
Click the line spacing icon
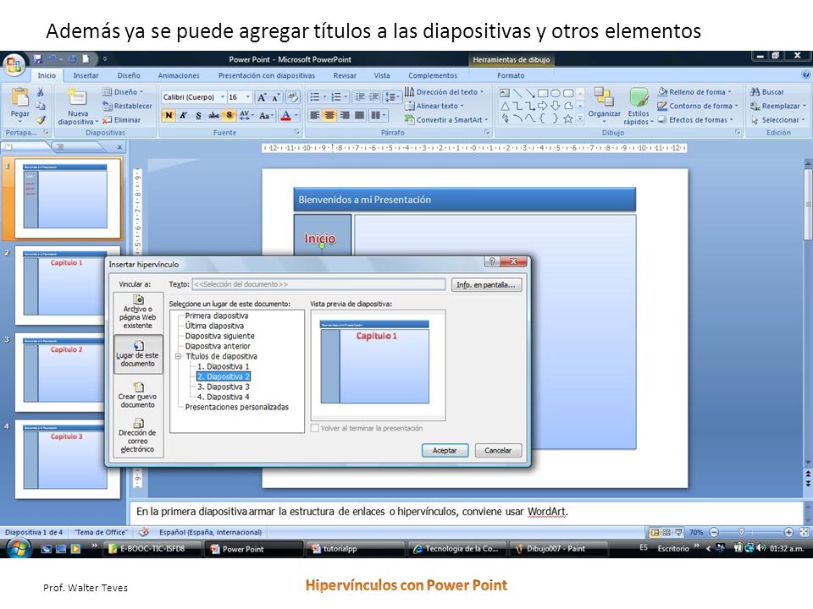(x=392, y=97)
